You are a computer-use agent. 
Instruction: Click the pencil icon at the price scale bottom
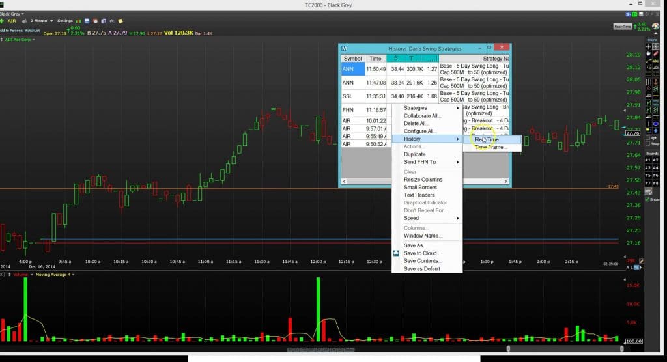coord(642,261)
